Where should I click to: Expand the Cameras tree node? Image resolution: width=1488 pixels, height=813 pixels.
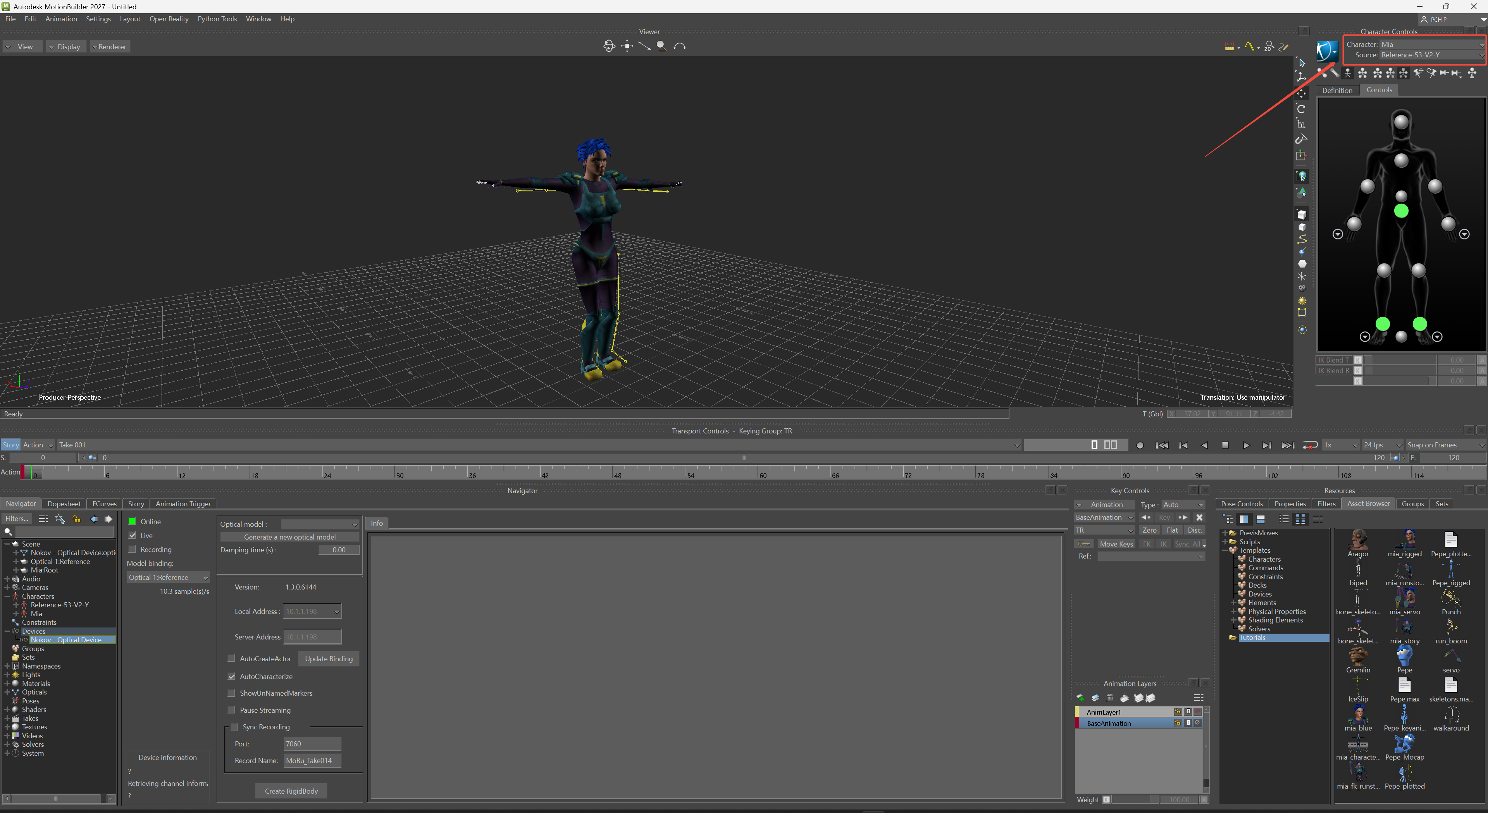pos(7,587)
